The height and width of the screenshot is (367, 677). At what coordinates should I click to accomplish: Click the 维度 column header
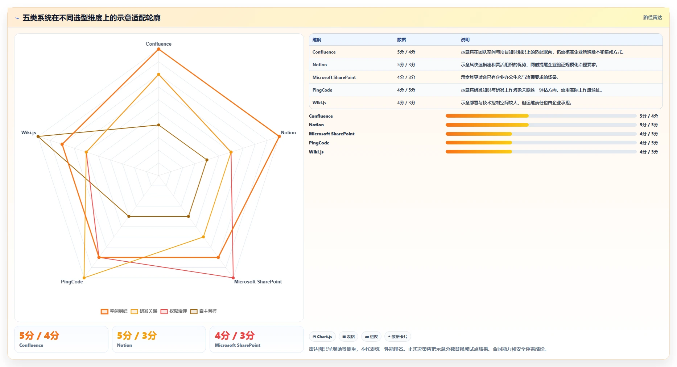317,40
